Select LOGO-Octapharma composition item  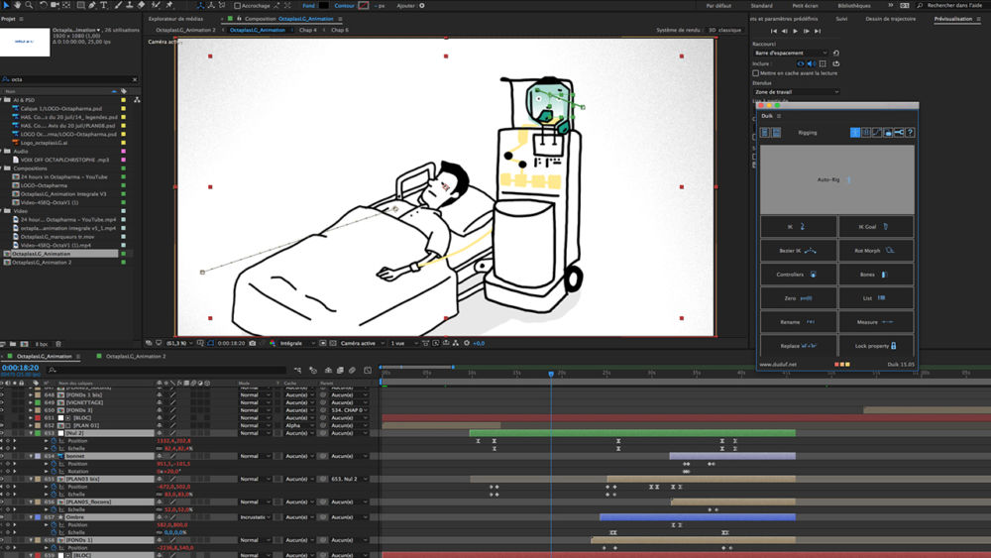(44, 185)
